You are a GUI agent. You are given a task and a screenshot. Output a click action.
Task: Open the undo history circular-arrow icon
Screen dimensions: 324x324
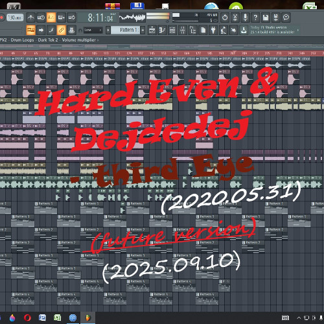click(x=225, y=17)
